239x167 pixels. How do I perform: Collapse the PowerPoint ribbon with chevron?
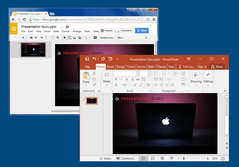point(225,91)
